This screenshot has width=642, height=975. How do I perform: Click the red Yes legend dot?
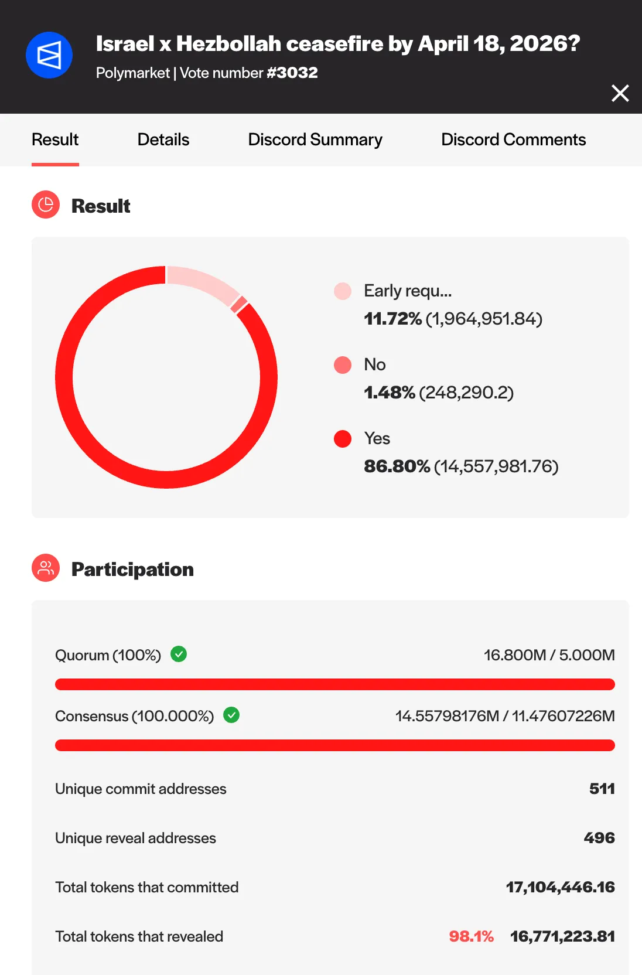click(343, 439)
